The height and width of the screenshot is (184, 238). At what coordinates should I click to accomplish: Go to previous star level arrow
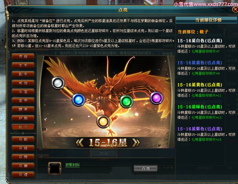point(79,143)
